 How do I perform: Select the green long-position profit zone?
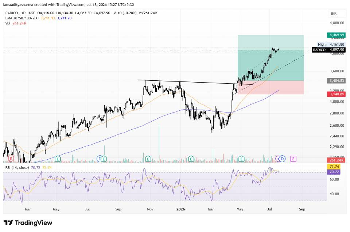pyautogui.click(x=271, y=58)
